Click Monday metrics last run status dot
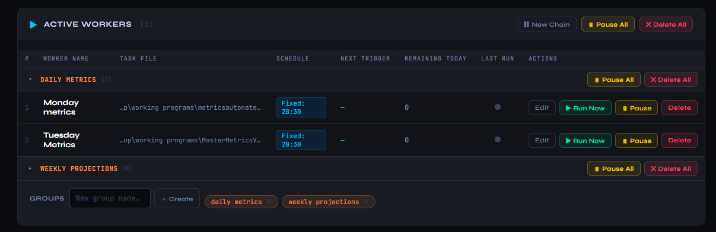 [498, 107]
